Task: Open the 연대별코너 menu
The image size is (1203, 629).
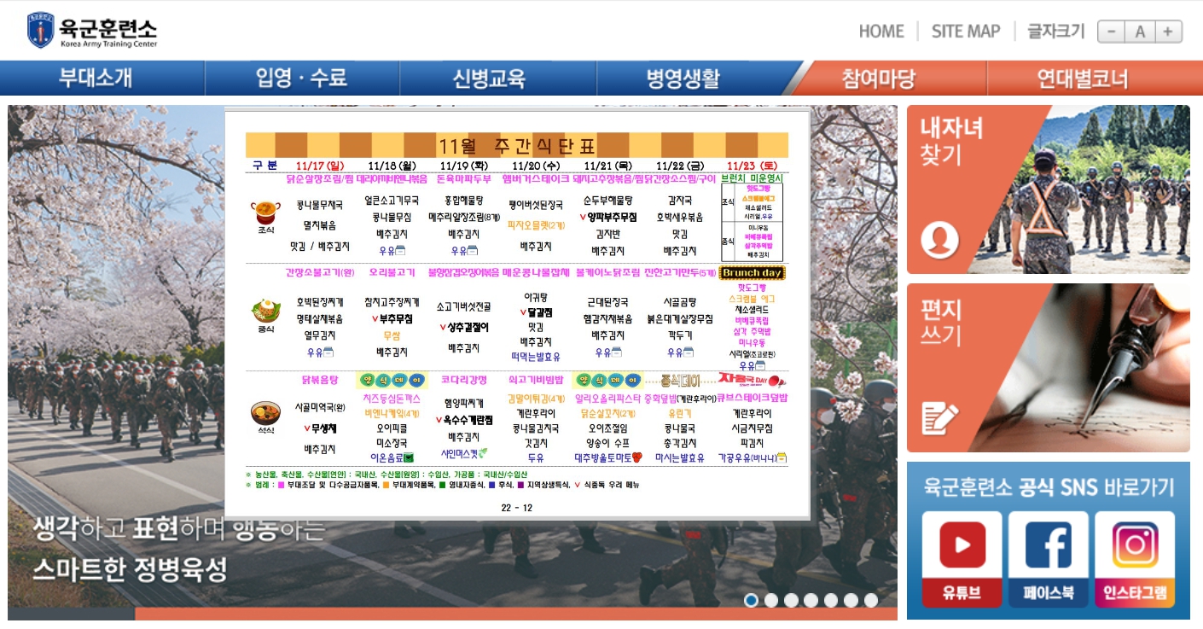Action: coord(1083,79)
